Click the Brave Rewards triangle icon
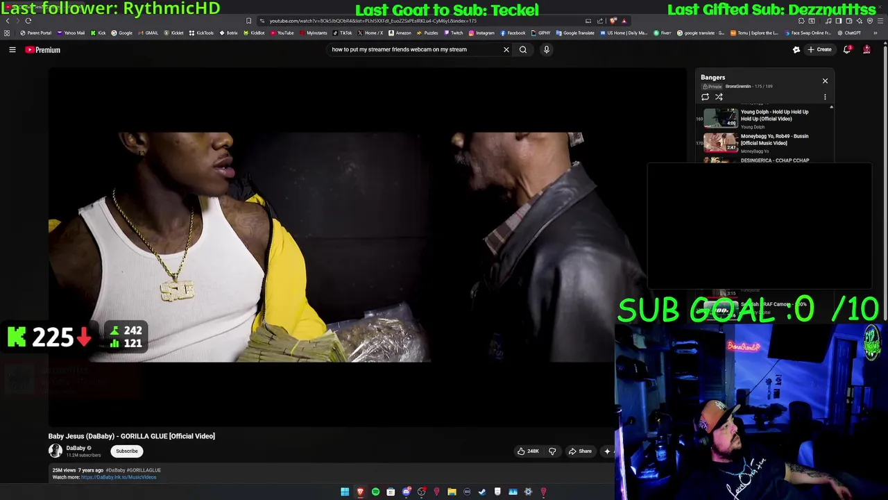This screenshot has width=888, height=500. pyautogui.click(x=624, y=21)
